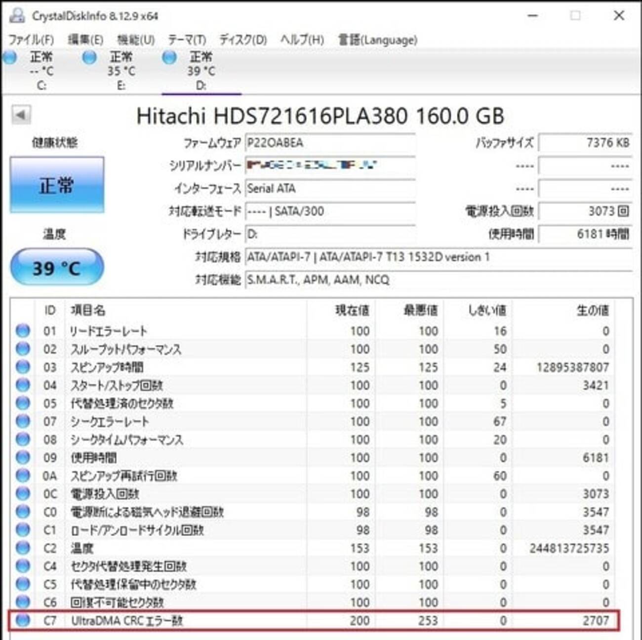Image resolution: width=642 pixels, height=640 pixels.
Task: Click raw value 244813725735
Action: click(569, 548)
